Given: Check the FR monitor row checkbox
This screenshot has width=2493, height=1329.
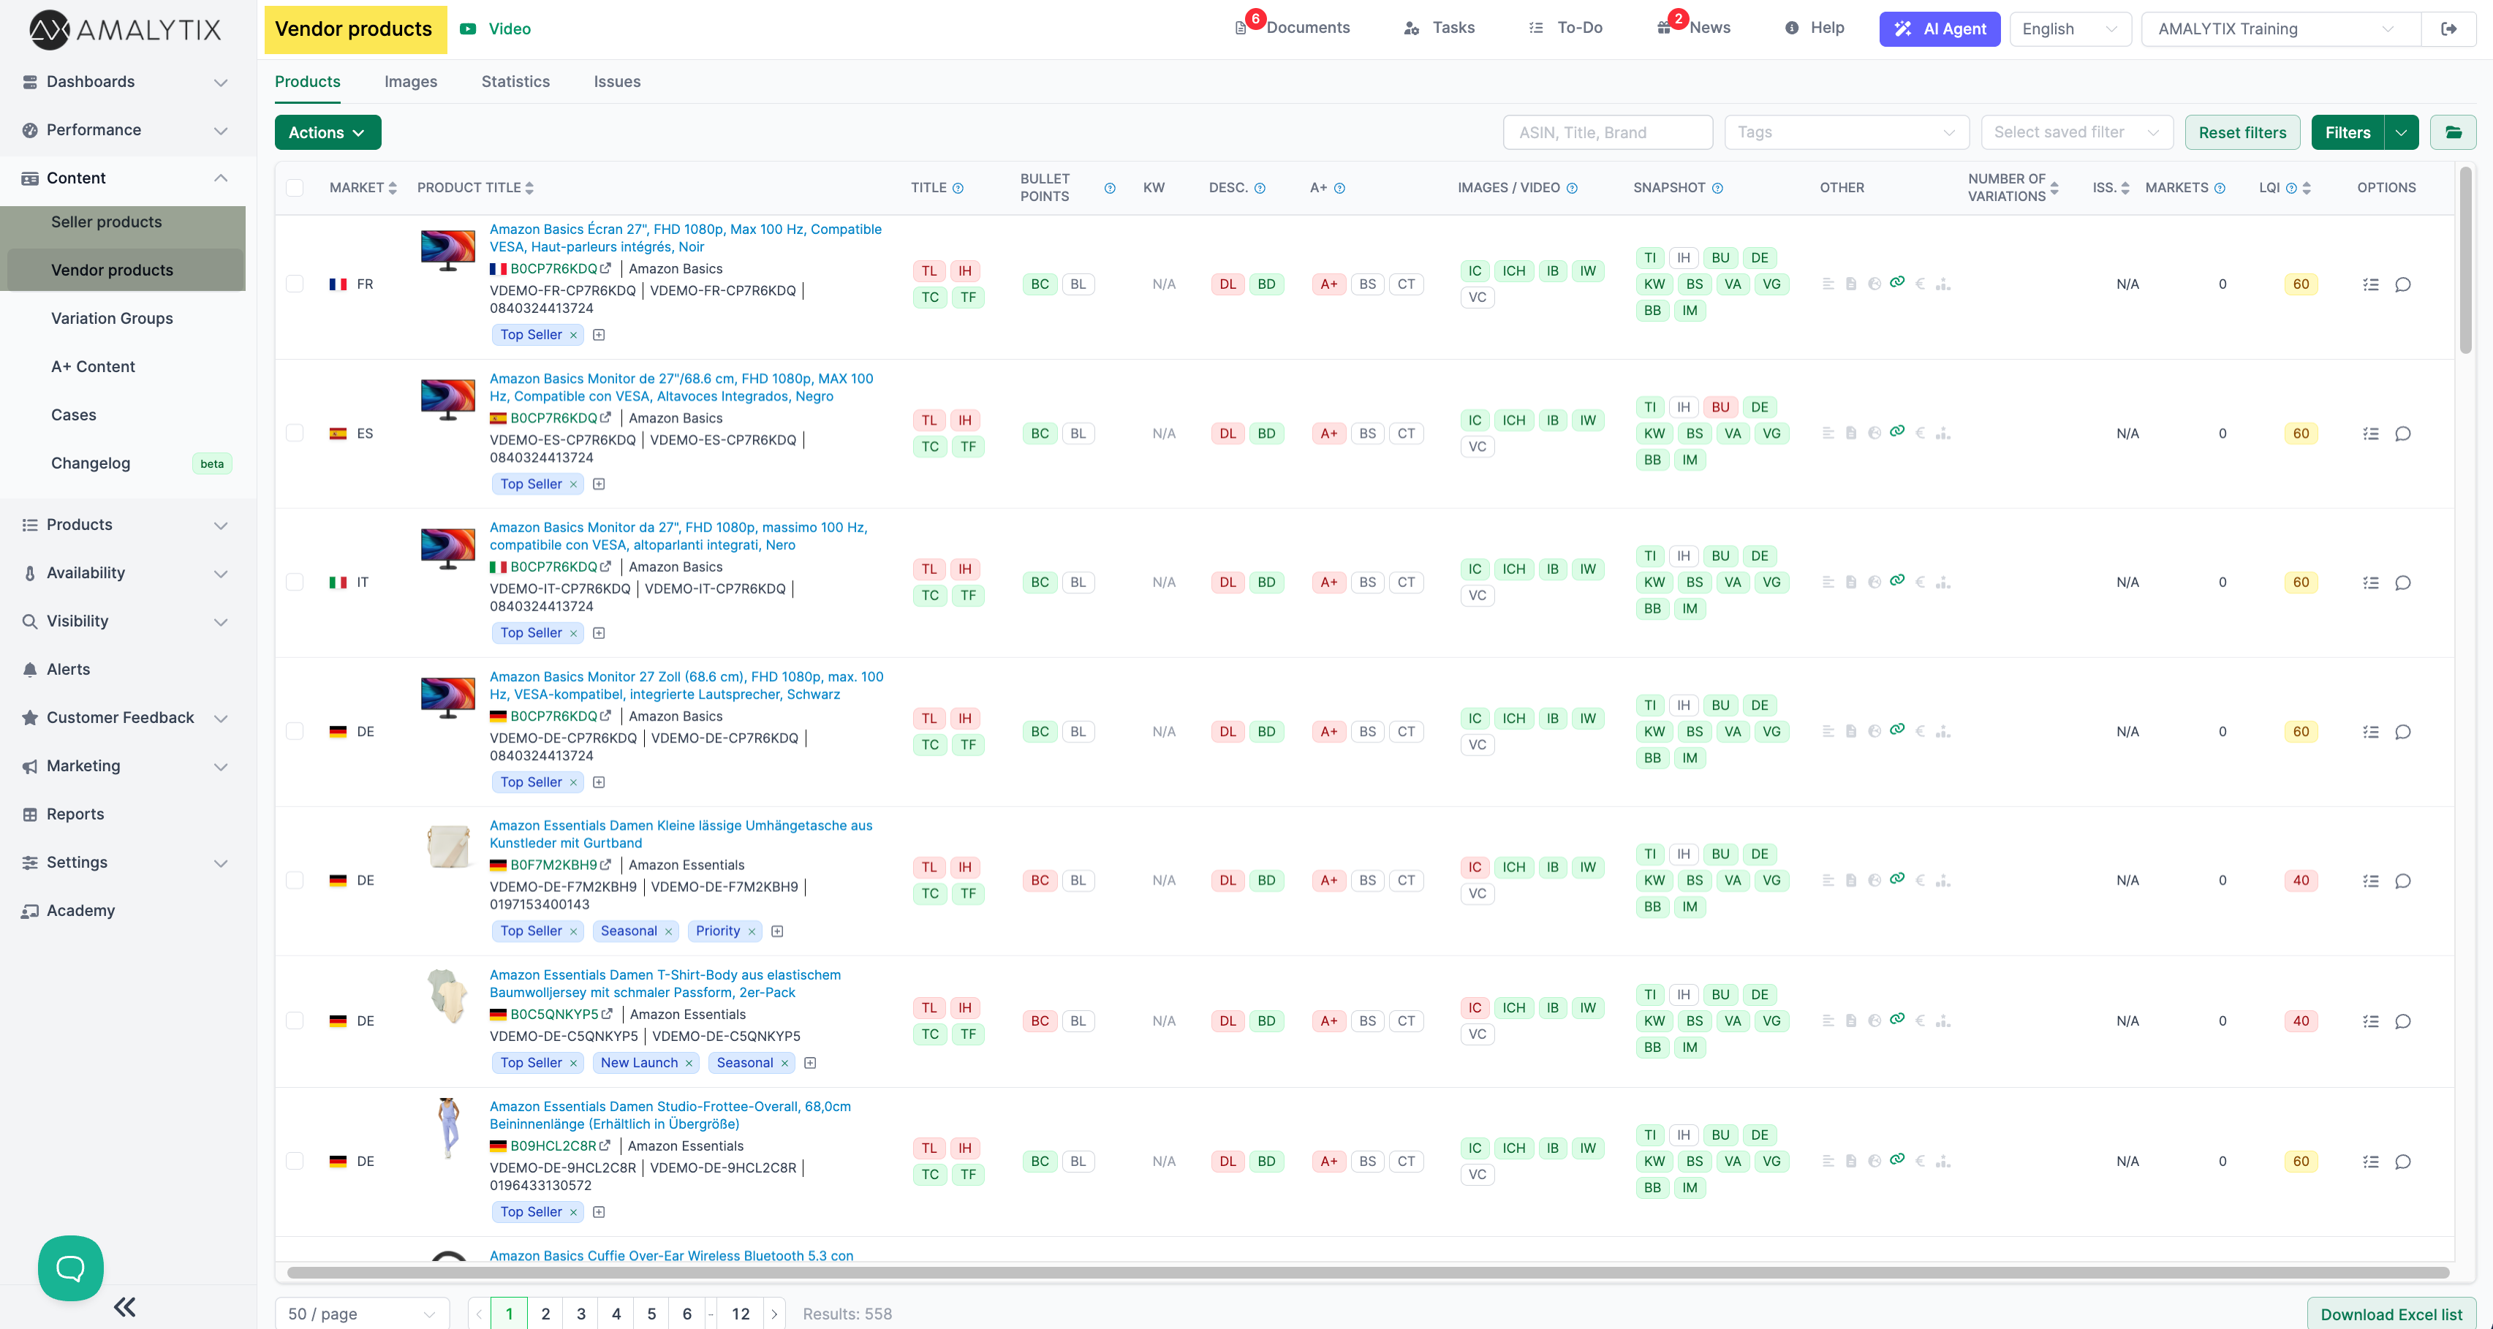Looking at the screenshot, I should tap(295, 284).
